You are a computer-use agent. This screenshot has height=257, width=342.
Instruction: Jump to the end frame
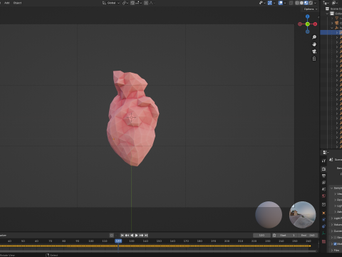146,235
